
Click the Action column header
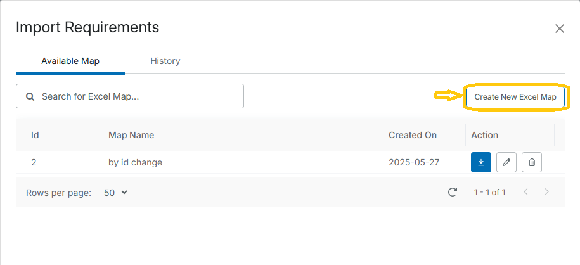(484, 135)
